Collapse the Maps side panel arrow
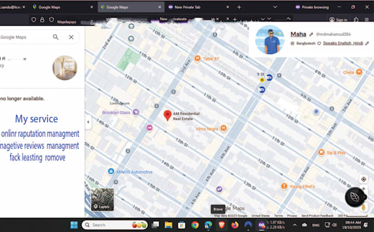The height and width of the screenshot is (232, 374). 88,122
